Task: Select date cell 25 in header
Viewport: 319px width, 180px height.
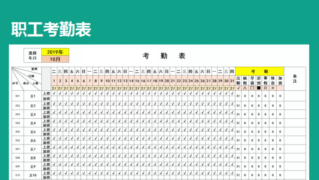Action: pyautogui.click(x=197, y=81)
